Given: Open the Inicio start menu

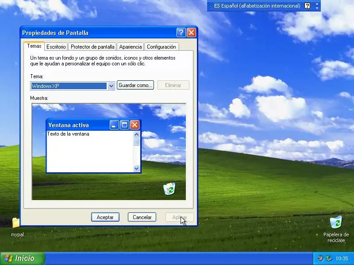Looking at the screenshot, I should 23,258.
